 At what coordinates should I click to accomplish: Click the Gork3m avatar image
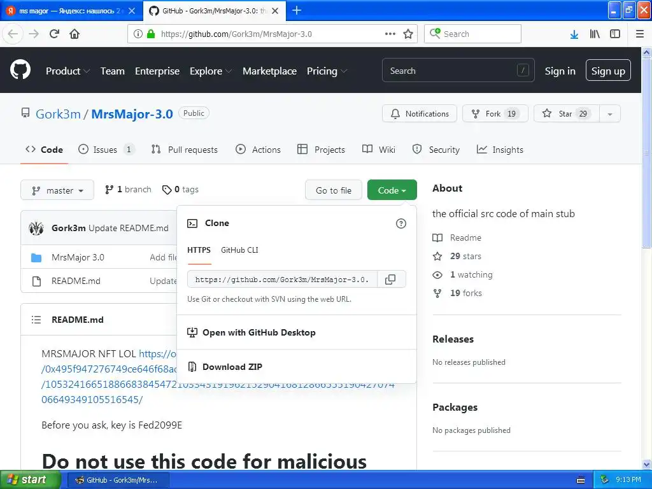36,228
